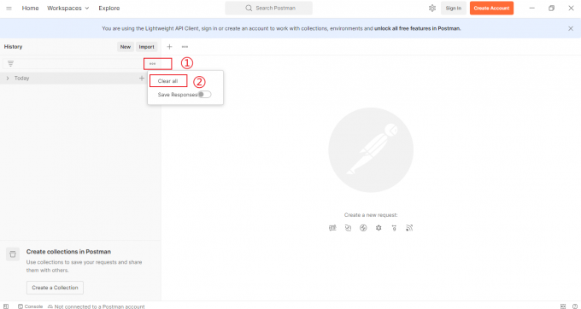Open History view more actions ellipsis
This screenshot has height=309, width=581.
click(x=152, y=64)
